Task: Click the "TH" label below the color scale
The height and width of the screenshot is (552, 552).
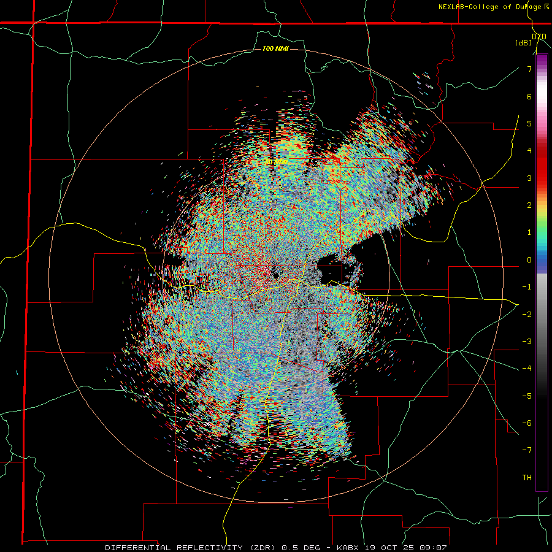Action: [527, 478]
